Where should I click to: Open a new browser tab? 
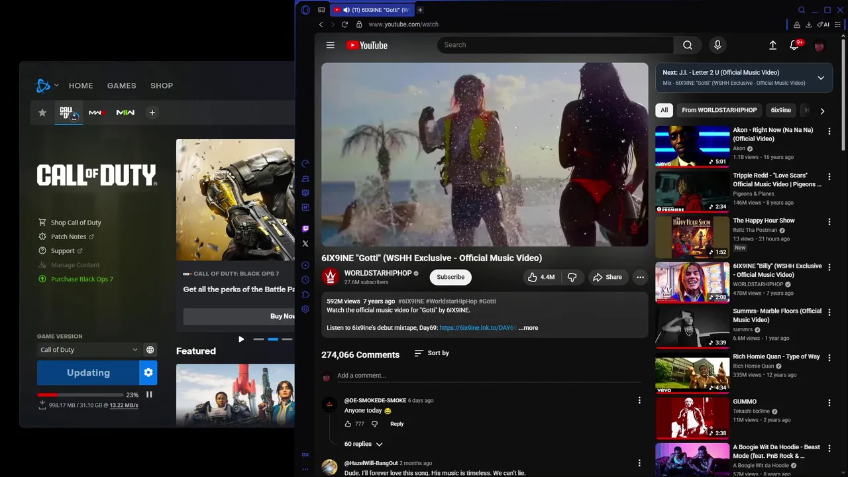tap(420, 10)
